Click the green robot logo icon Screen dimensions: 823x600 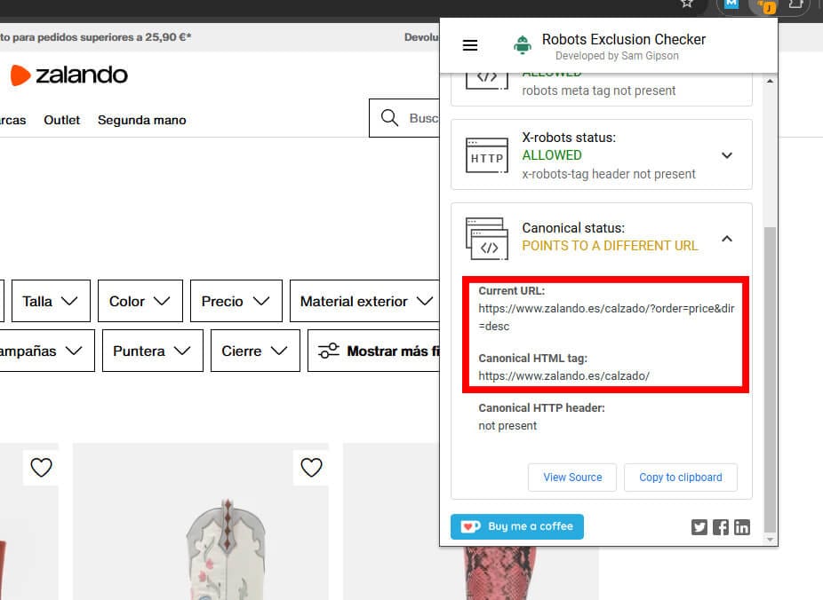click(x=523, y=45)
